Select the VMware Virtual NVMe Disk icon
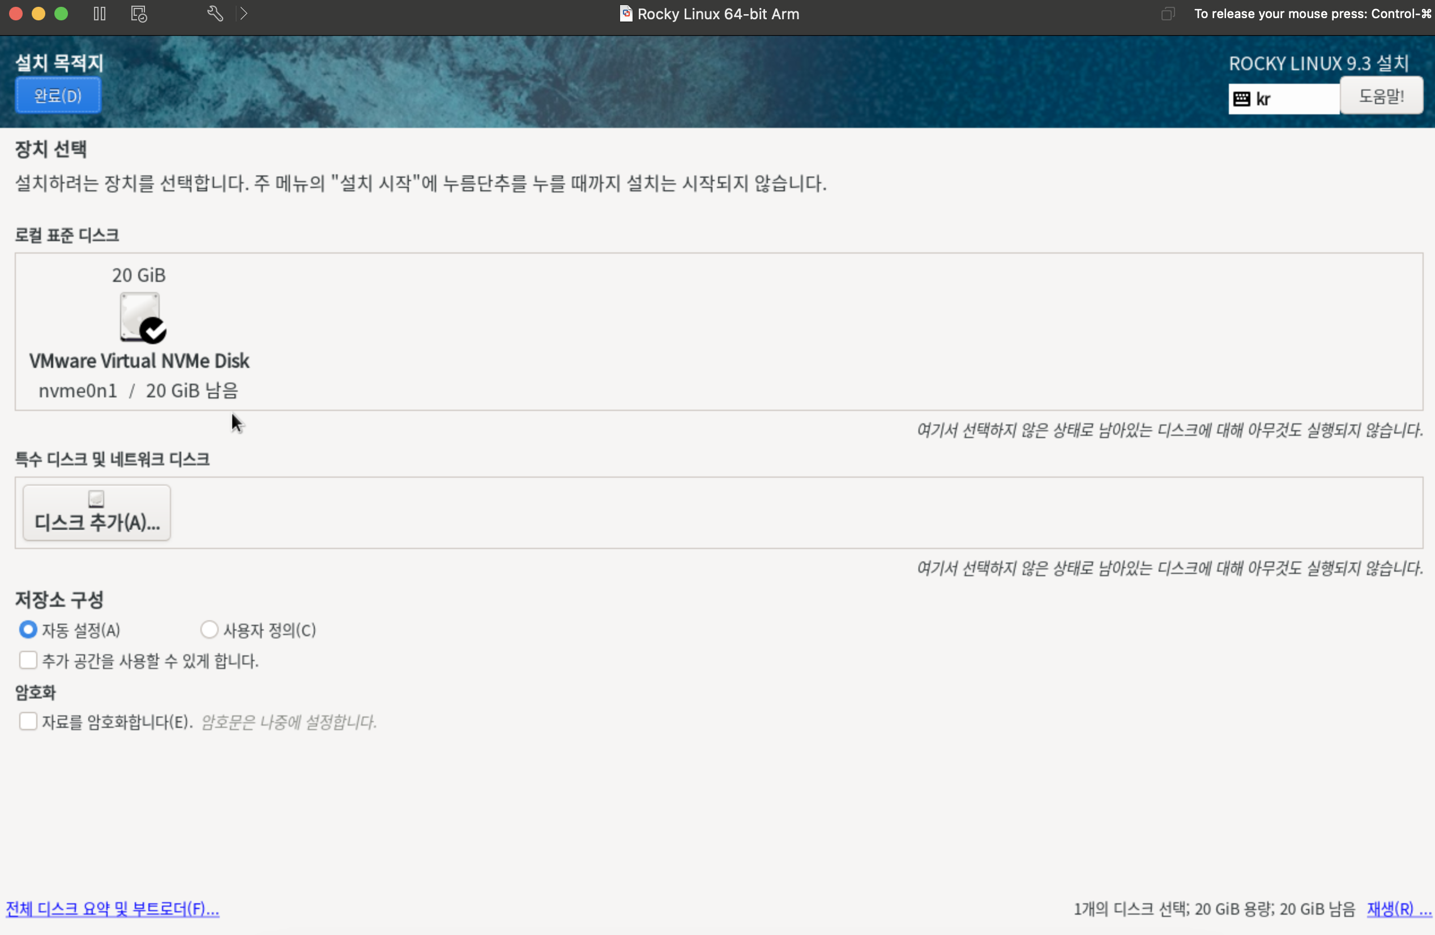Image resolution: width=1435 pixels, height=935 pixels. pos(143,318)
